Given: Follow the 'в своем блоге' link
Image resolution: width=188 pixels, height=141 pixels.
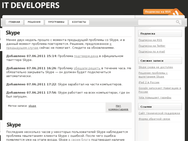Looking at the screenshot, I should click(x=79, y=139).
